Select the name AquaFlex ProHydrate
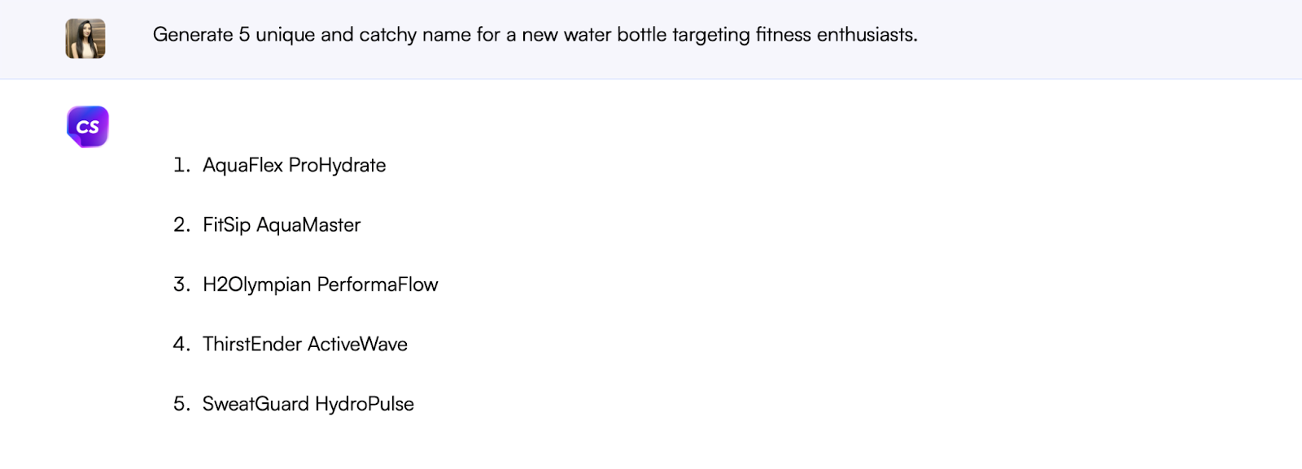This screenshot has width=1302, height=469. pos(294,165)
